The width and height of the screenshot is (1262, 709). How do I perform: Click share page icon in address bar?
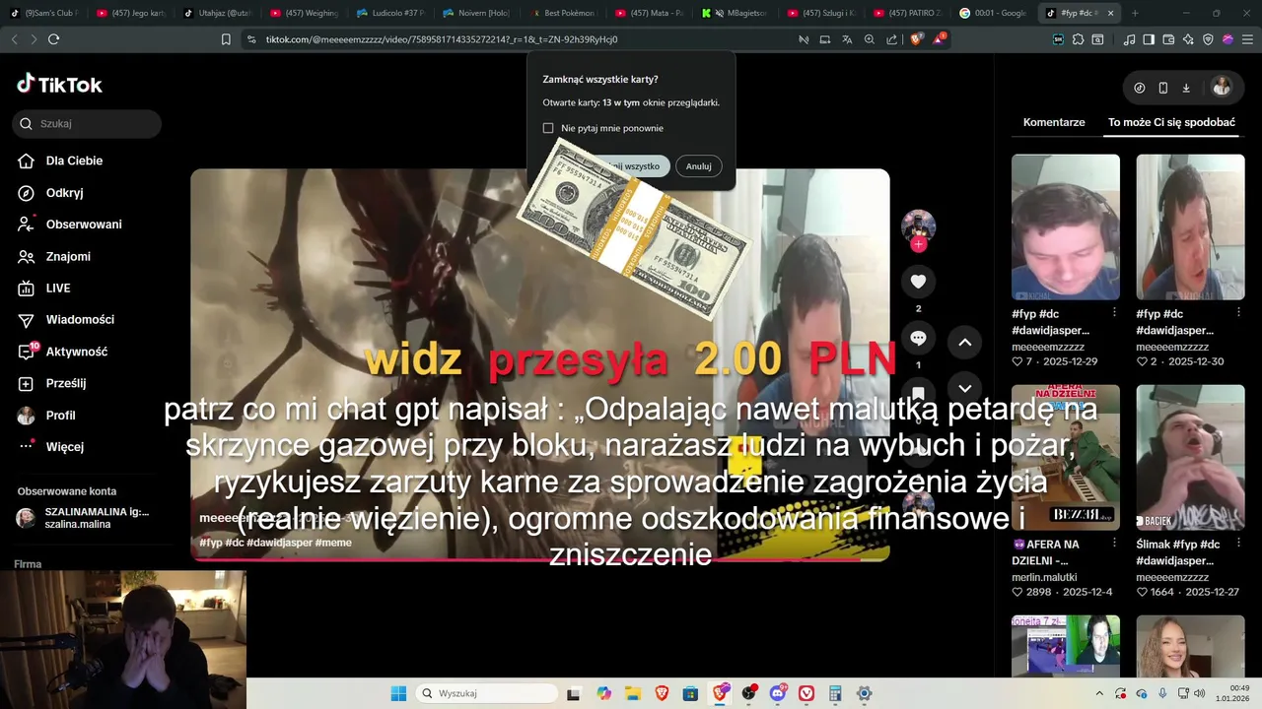[x=892, y=39]
